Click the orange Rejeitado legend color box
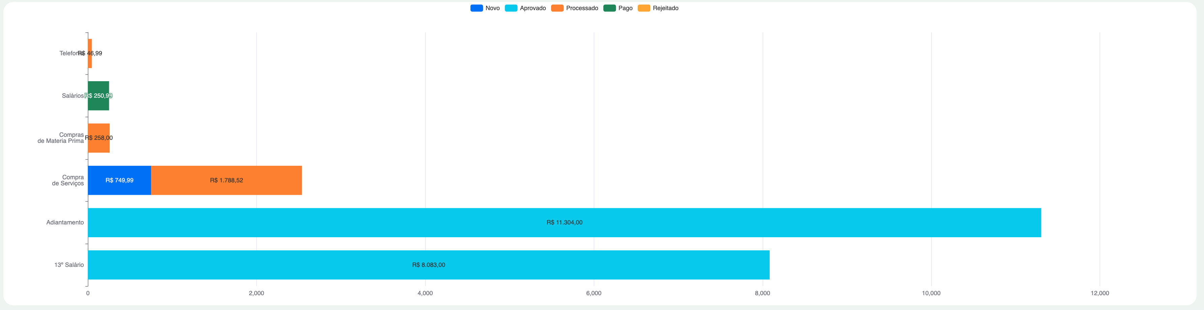Screen dimensions: 1204x310 (643, 8)
